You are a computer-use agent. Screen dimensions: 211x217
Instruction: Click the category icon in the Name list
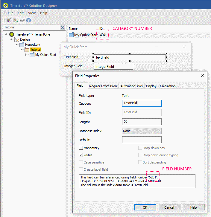71,35
